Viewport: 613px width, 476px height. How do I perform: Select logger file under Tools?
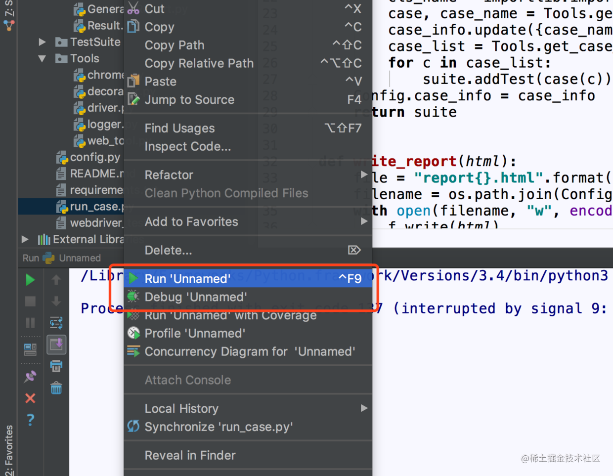coord(105,124)
